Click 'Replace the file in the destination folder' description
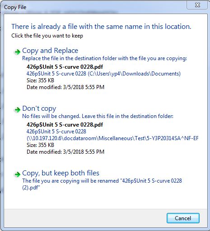The height and width of the screenshot is (231, 210). click(x=104, y=58)
